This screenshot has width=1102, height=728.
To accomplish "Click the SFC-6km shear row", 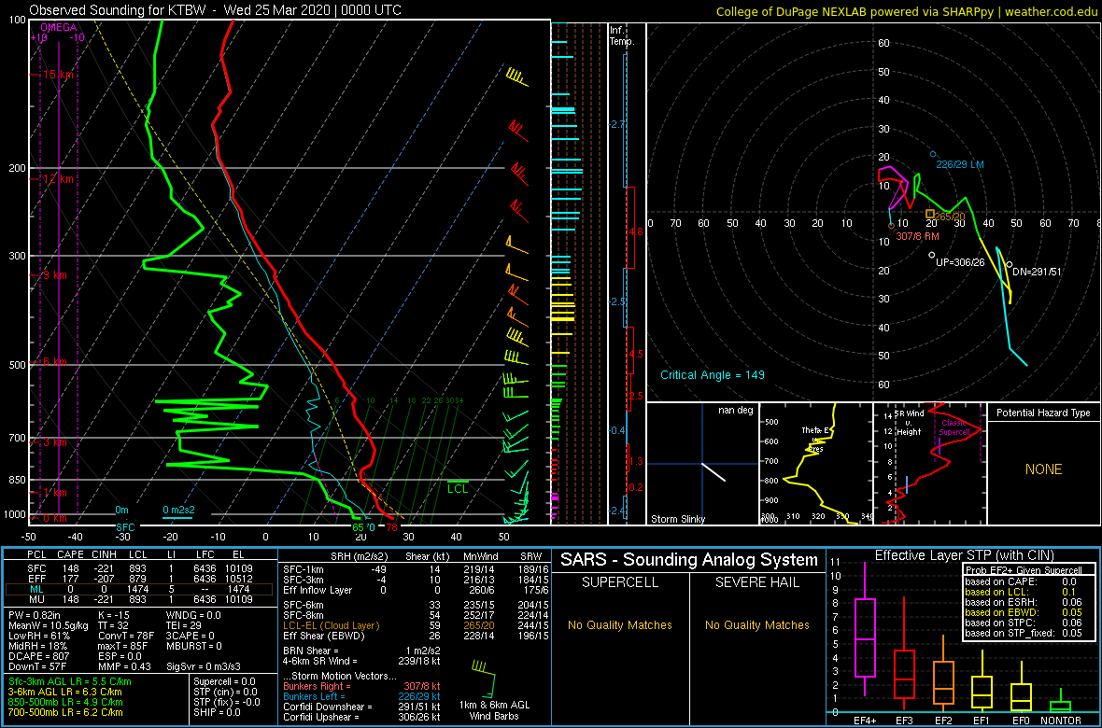I will pos(414,605).
